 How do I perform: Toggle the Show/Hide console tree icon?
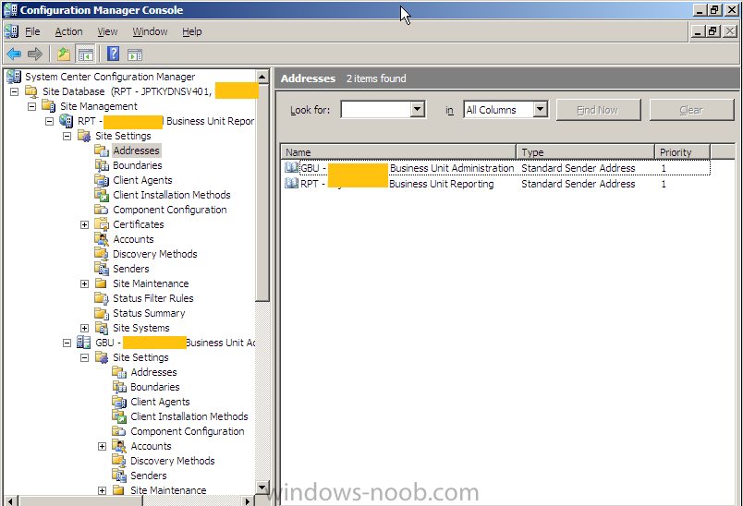[86, 54]
